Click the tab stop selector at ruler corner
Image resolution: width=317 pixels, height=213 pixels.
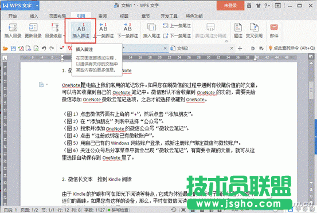pyautogui.click(x=5, y=58)
